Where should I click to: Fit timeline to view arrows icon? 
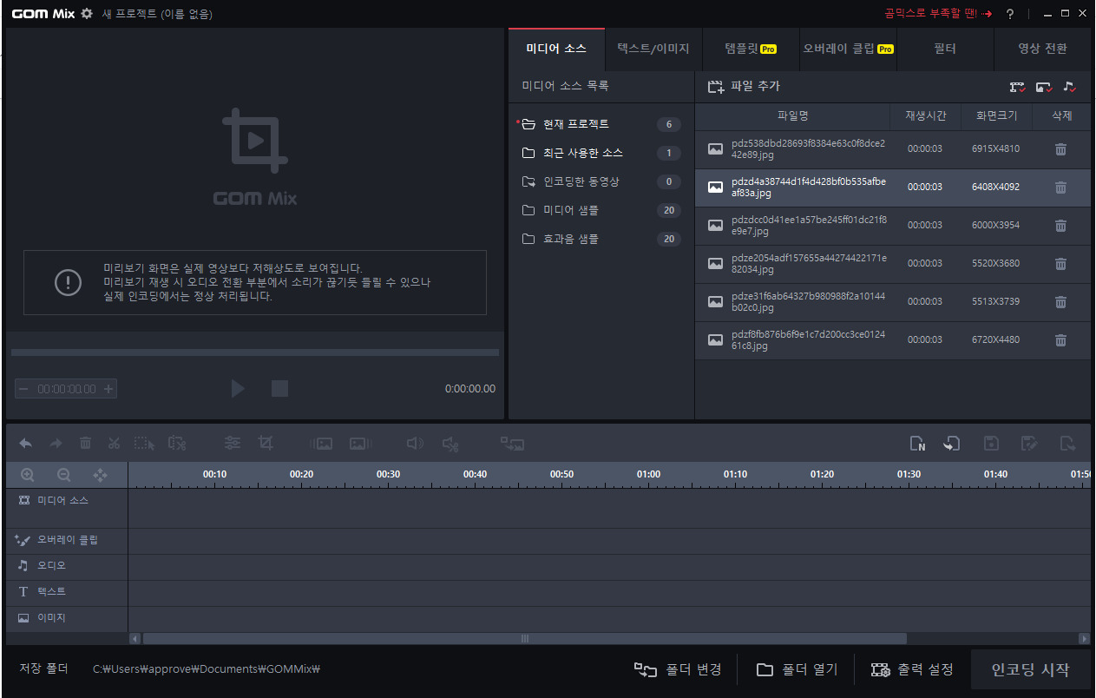pyautogui.click(x=100, y=475)
